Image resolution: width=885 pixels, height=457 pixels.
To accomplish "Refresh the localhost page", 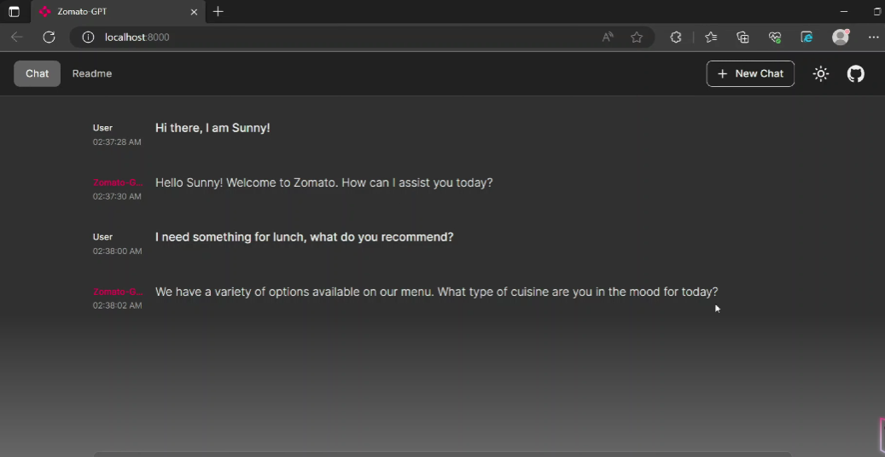I will [x=49, y=38].
